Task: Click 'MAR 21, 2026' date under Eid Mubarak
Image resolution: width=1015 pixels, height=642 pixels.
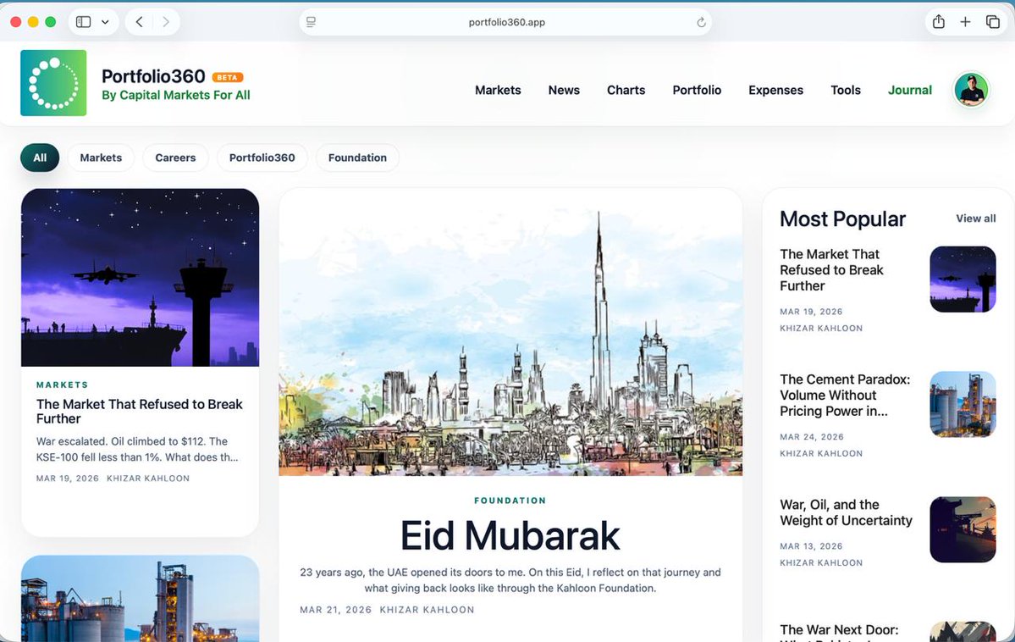Action: point(335,610)
